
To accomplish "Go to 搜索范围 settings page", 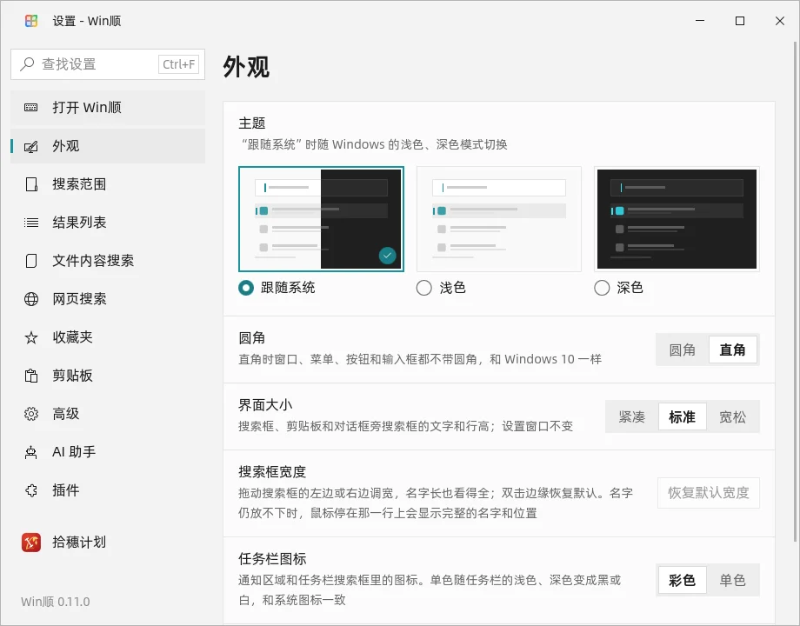I will pos(108,184).
